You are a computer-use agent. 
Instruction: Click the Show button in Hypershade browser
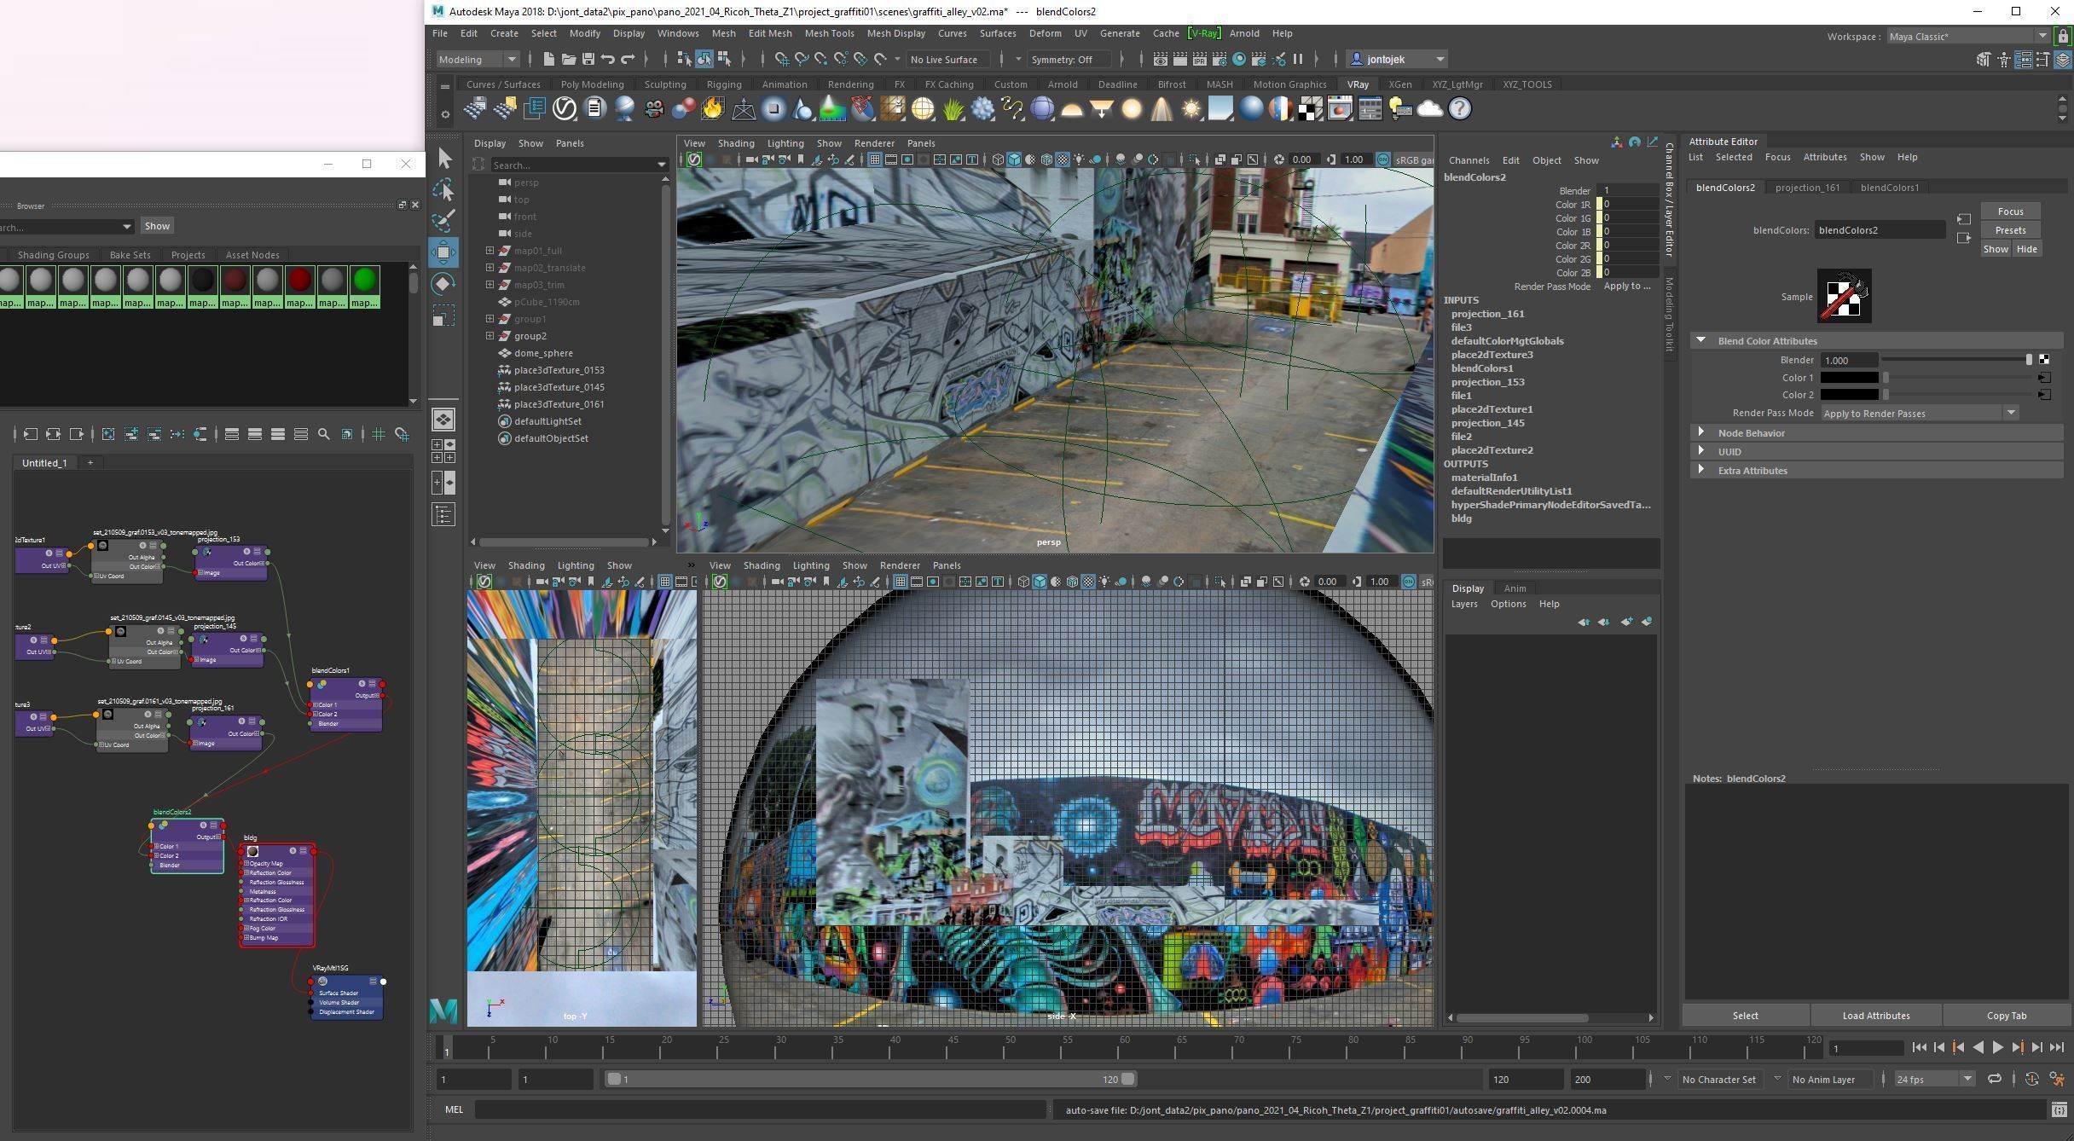pyautogui.click(x=157, y=226)
